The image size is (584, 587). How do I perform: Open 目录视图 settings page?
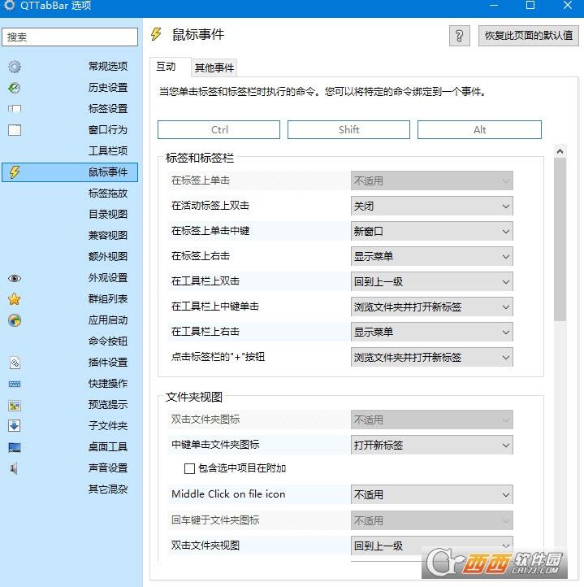pyautogui.click(x=70, y=215)
